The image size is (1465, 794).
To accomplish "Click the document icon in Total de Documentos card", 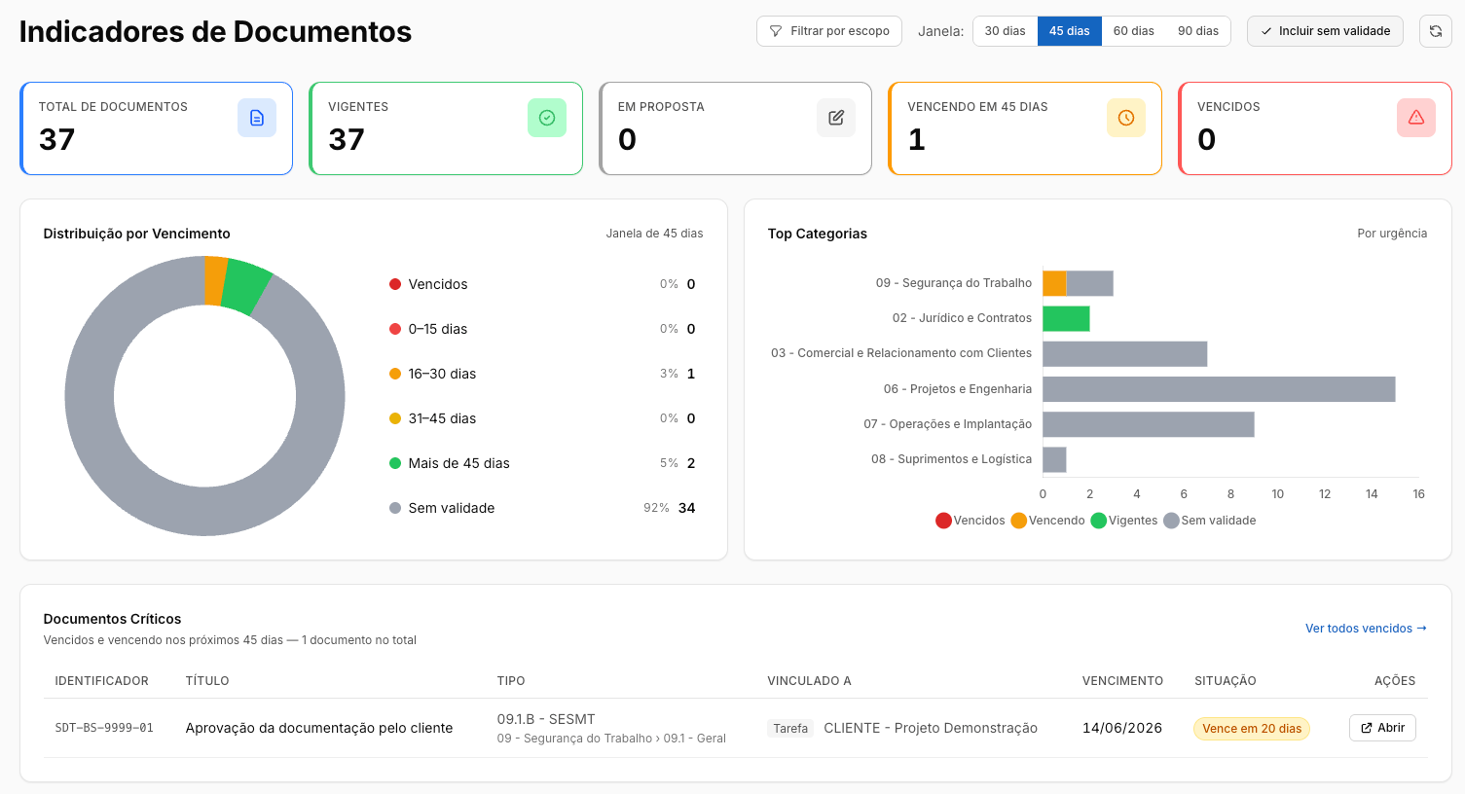I will point(257,118).
